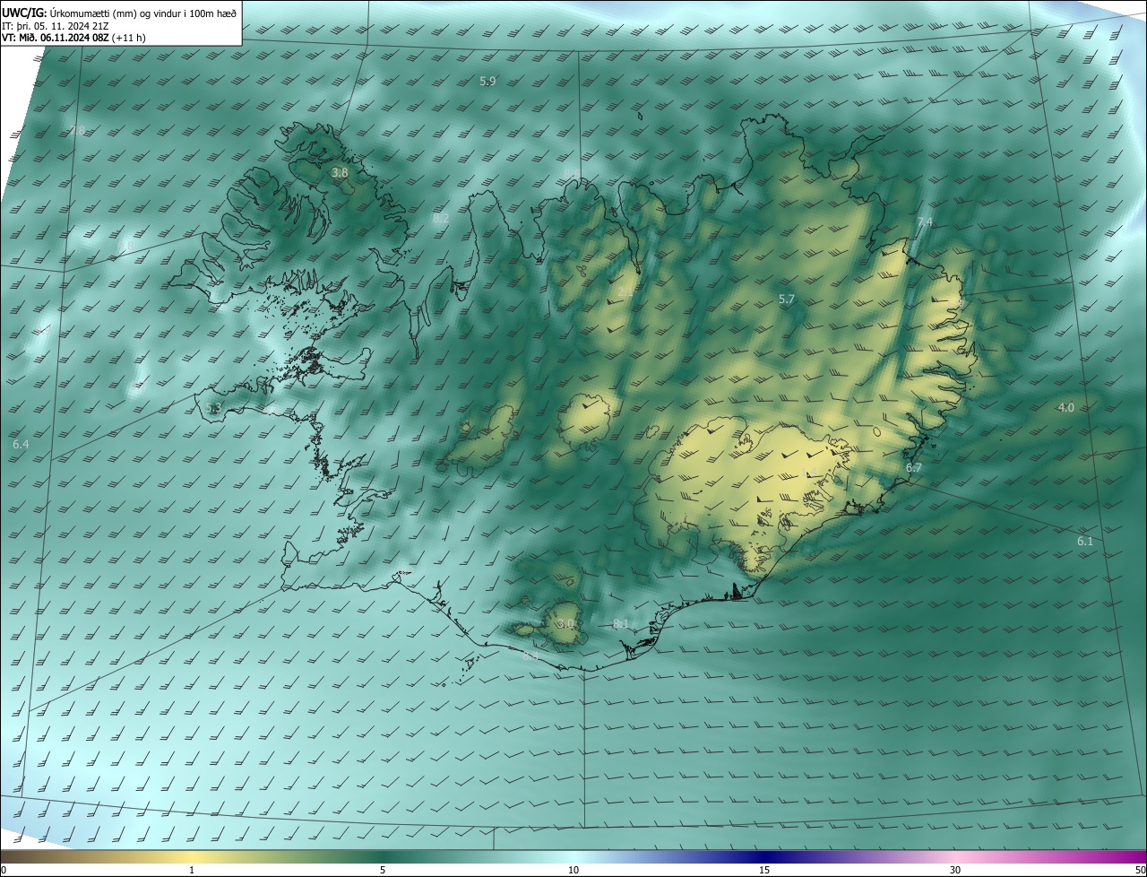Click the 4.0 value label on the map
Image resolution: width=1147 pixels, height=877 pixels.
point(1065,407)
